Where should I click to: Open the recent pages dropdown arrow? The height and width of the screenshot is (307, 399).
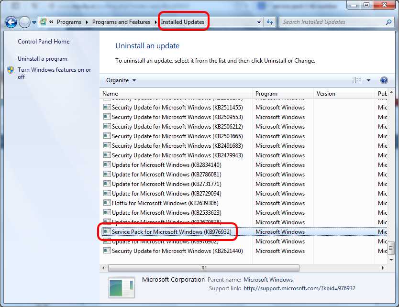point(34,22)
